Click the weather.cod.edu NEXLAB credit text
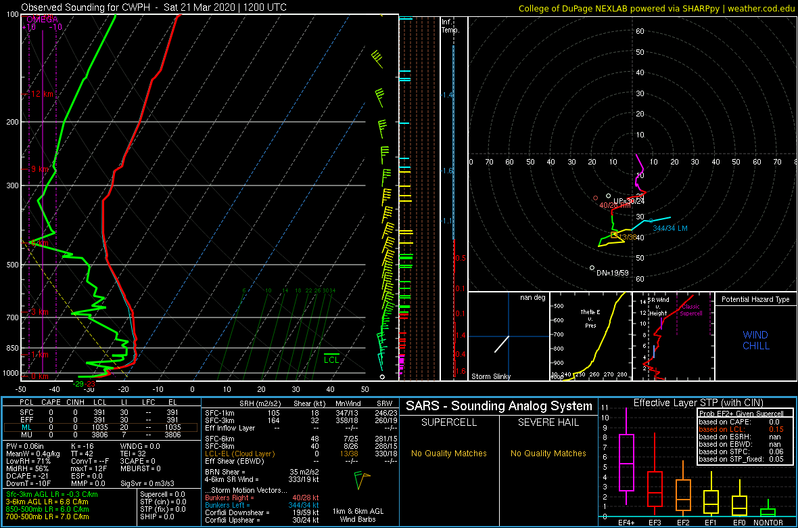 656,7
